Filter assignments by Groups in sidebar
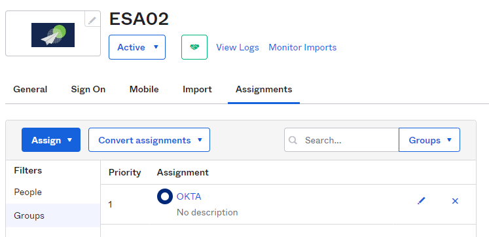The height and width of the screenshot is (237, 489). pyautogui.click(x=53, y=215)
